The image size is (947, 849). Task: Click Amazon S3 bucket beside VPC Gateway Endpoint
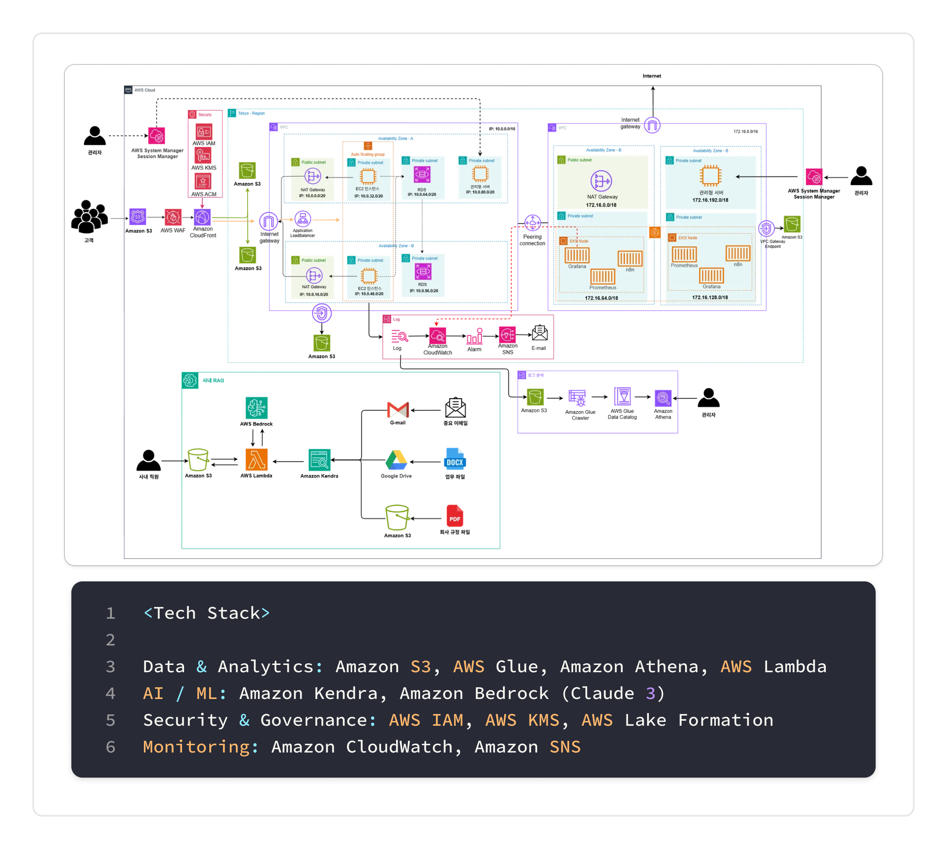[x=792, y=224]
